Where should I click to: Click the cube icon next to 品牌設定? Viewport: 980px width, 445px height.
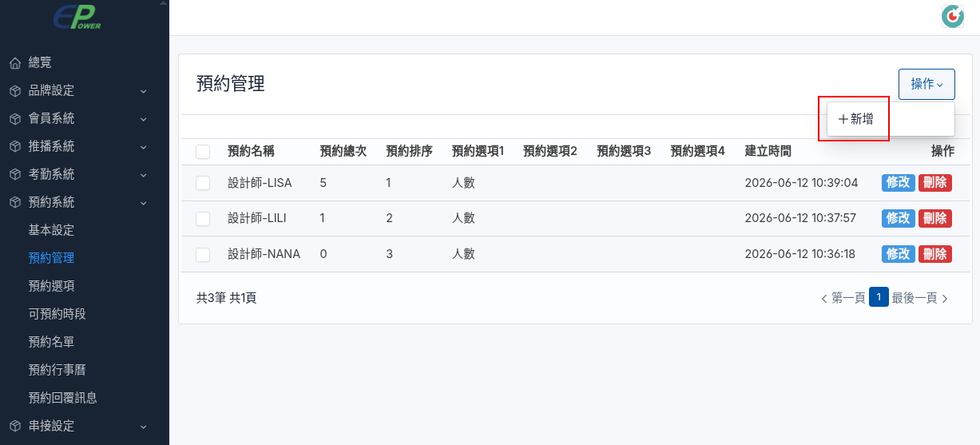[x=15, y=90]
